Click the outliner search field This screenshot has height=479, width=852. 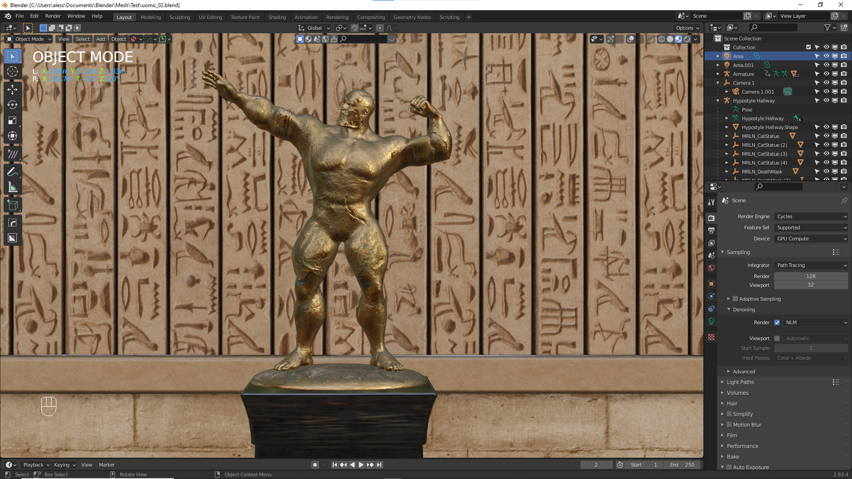(773, 27)
